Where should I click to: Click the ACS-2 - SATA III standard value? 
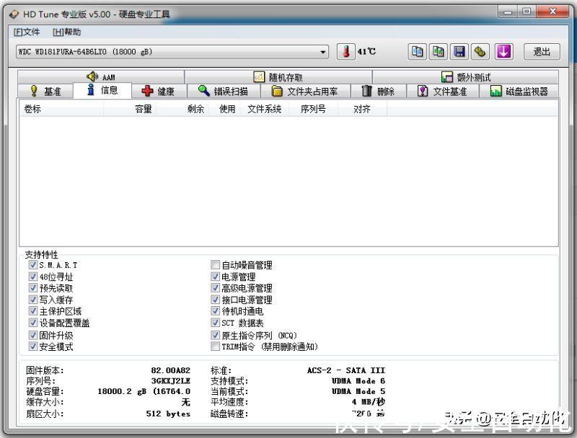[346, 370]
